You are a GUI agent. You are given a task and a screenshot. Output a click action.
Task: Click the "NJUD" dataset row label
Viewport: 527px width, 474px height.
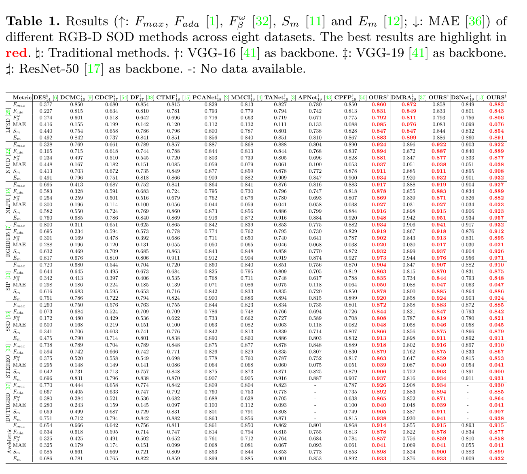point(8,165)
